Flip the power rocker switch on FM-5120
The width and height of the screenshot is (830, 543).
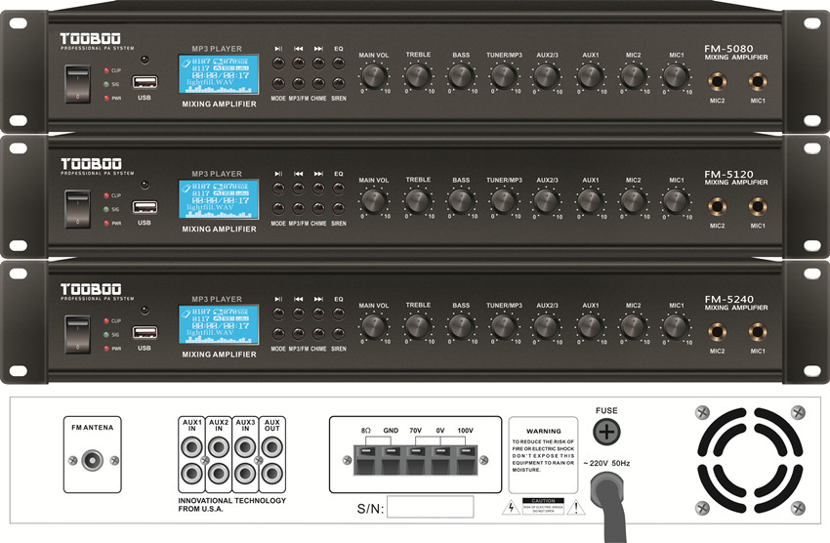(x=77, y=210)
